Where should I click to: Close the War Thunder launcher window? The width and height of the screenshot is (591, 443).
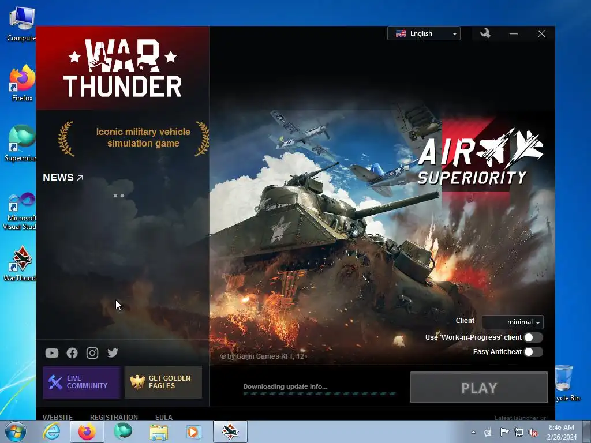pyautogui.click(x=541, y=34)
